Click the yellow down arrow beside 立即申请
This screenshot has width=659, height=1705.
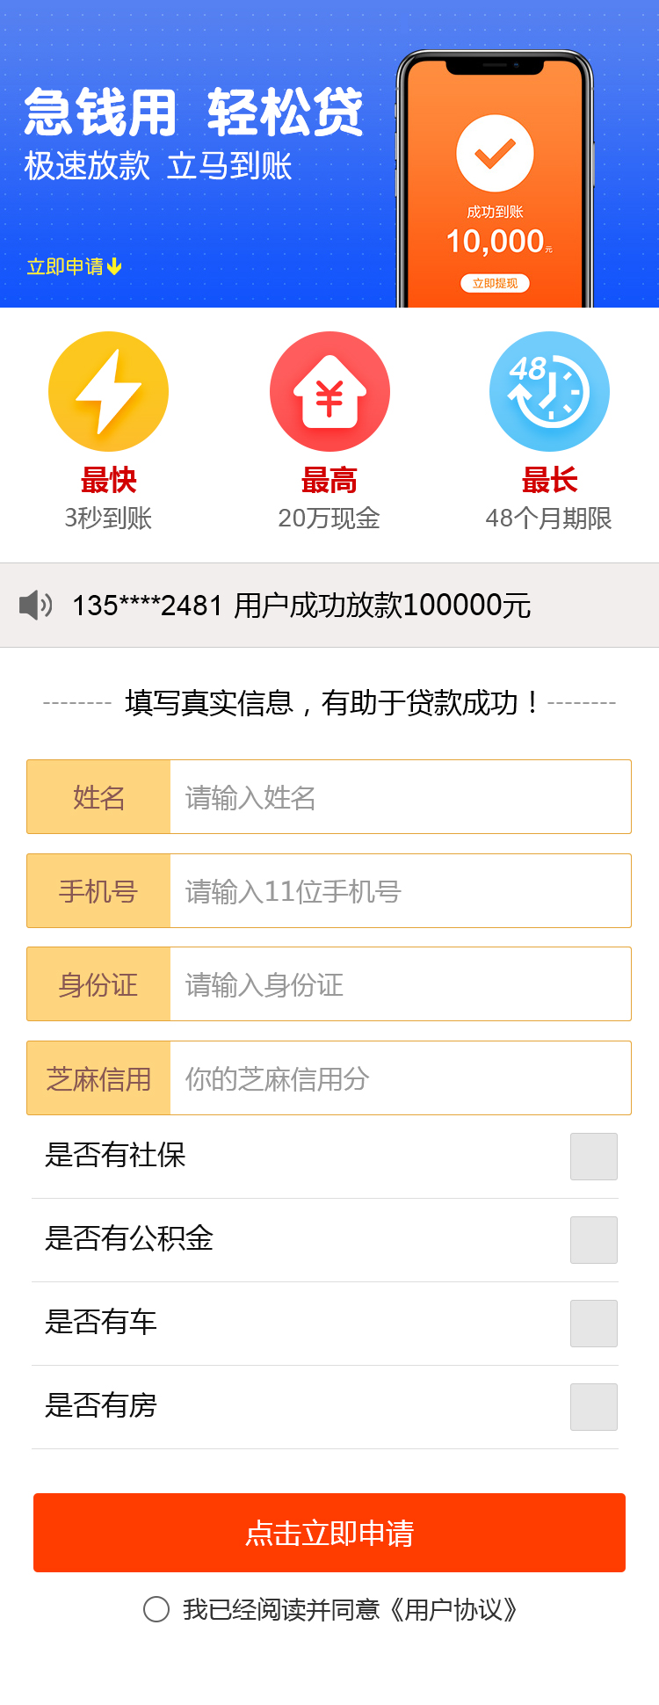click(x=114, y=266)
